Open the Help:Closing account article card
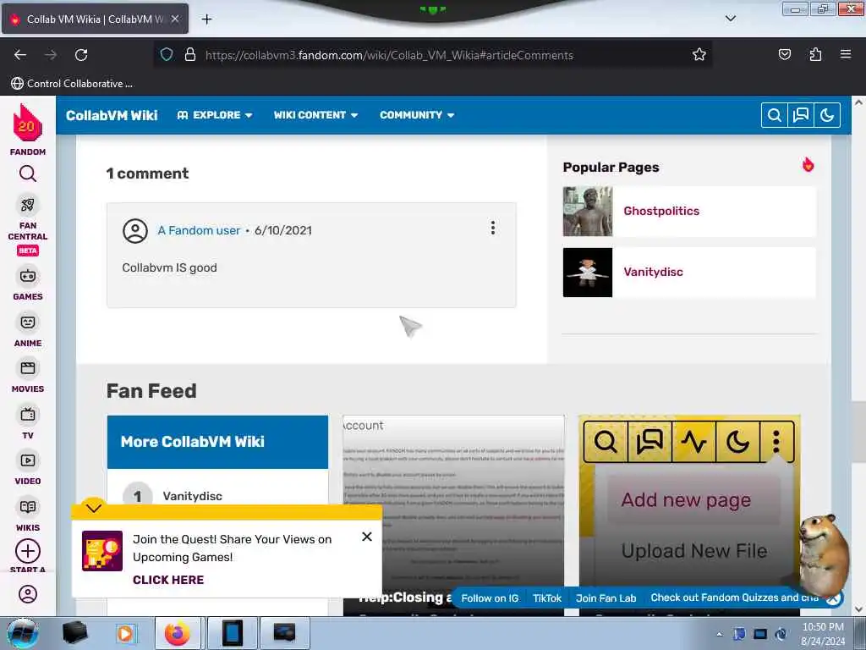 [453, 515]
